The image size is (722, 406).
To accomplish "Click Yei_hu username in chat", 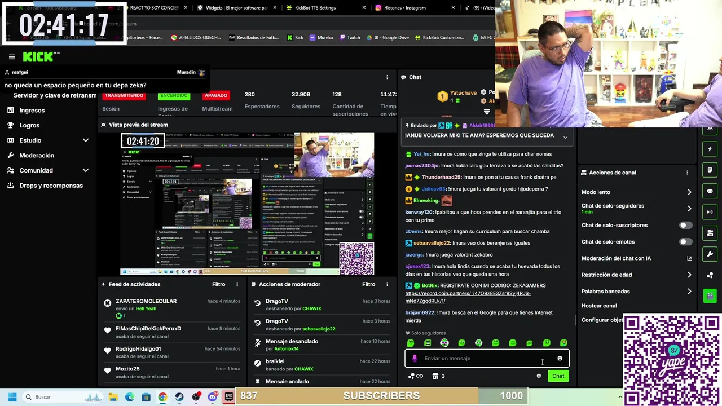I will (422, 154).
